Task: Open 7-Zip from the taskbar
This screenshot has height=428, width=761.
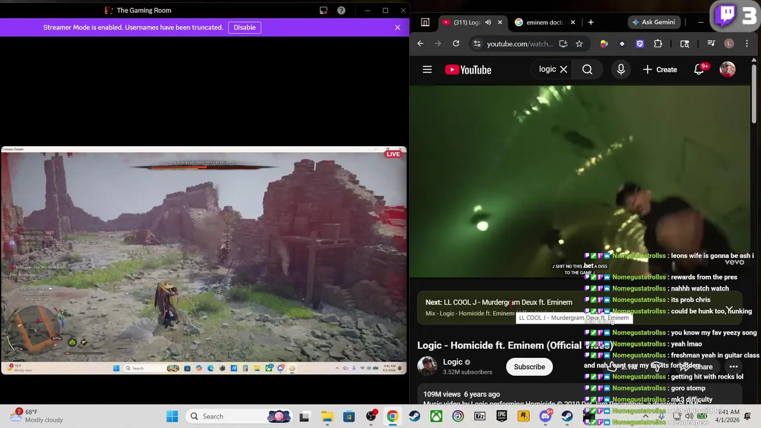Action: [x=480, y=416]
